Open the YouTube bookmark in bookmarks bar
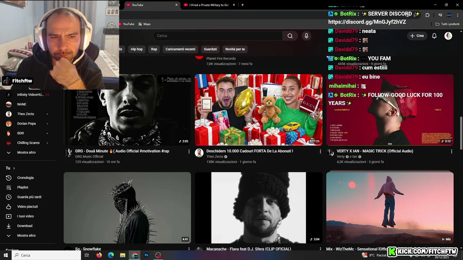Screen dimensions: 463x260 tap(126, 24)
